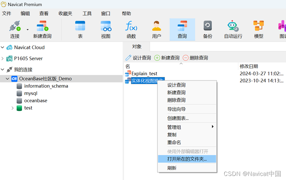Viewport: 286px width, 180px height.
Task: Collapse the Navicat Cloud tree node
Action: coord(3,47)
